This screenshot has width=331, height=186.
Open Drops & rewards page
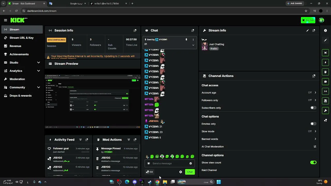(22, 96)
